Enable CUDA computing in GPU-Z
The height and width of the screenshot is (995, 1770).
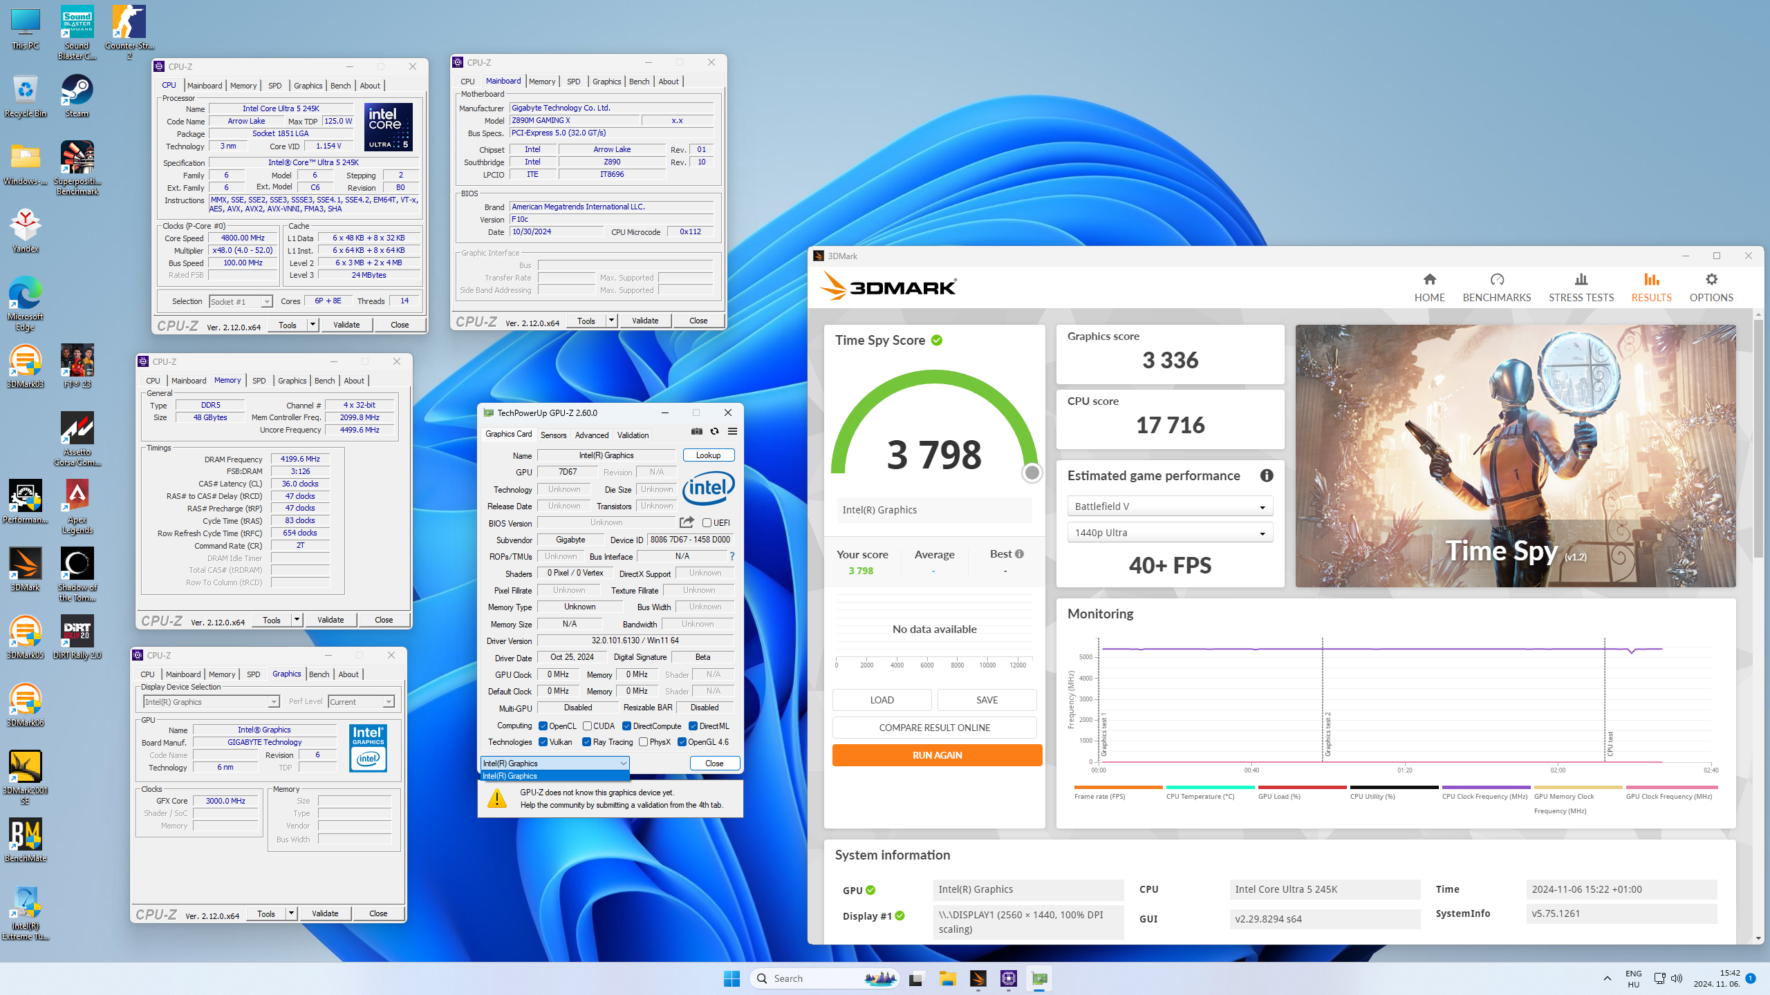click(x=587, y=726)
